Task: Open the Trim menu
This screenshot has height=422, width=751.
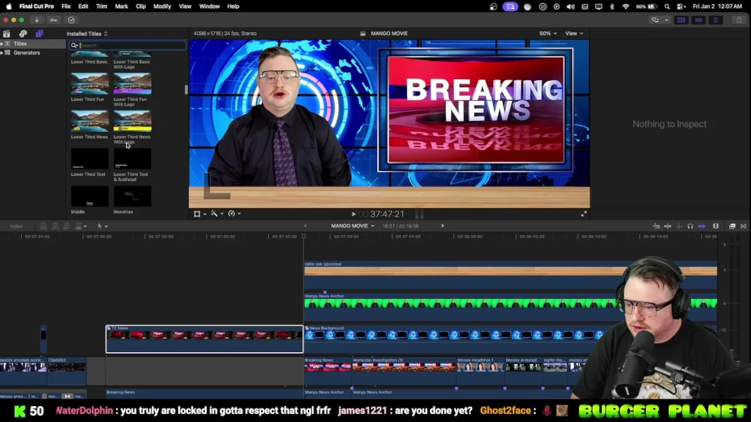Action: click(102, 6)
